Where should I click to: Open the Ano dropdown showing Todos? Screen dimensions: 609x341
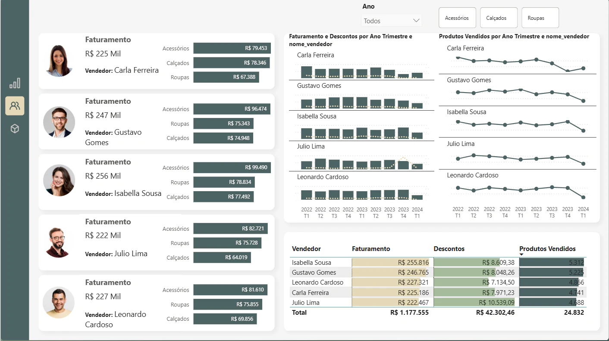pos(392,21)
